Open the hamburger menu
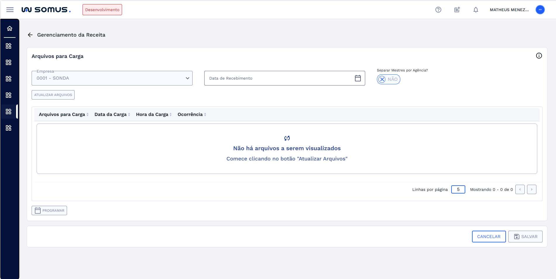The width and height of the screenshot is (556, 279). (10, 10)
